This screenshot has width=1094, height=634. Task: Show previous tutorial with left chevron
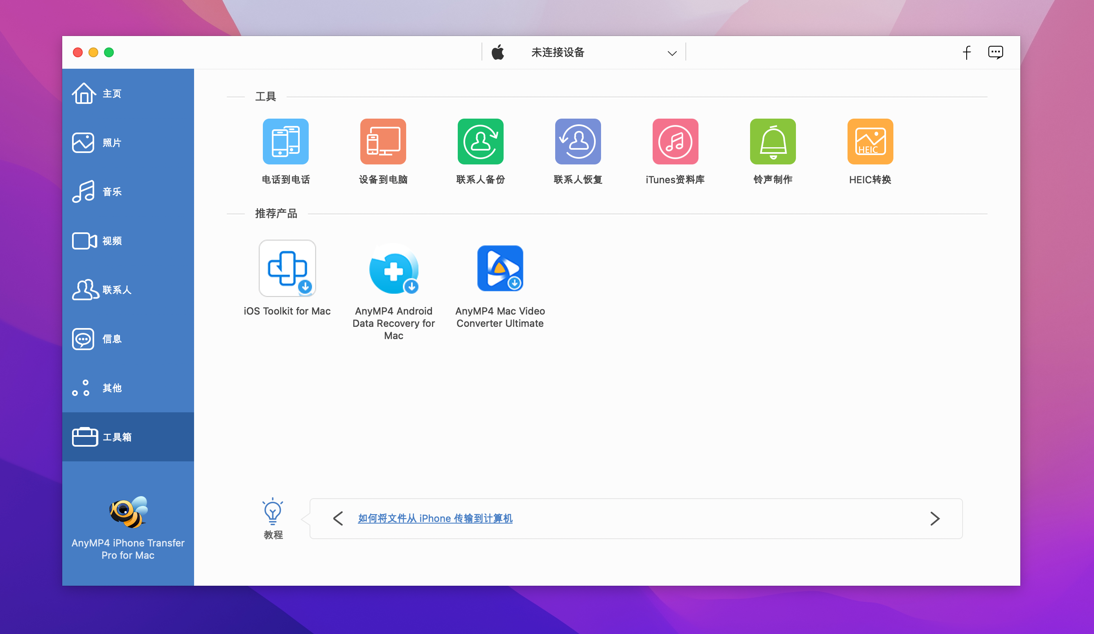[338, 518]
